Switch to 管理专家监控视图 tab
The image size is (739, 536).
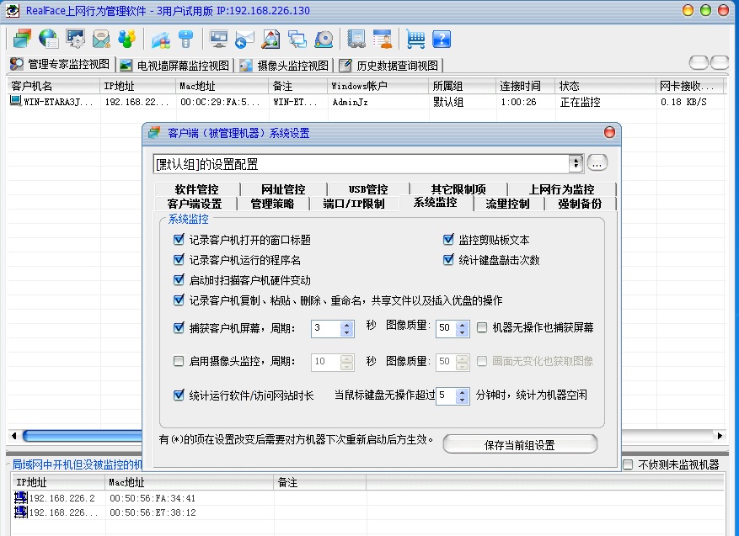coord(61,65)
